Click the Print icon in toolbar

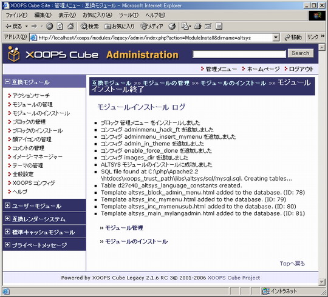pos(197,26)
